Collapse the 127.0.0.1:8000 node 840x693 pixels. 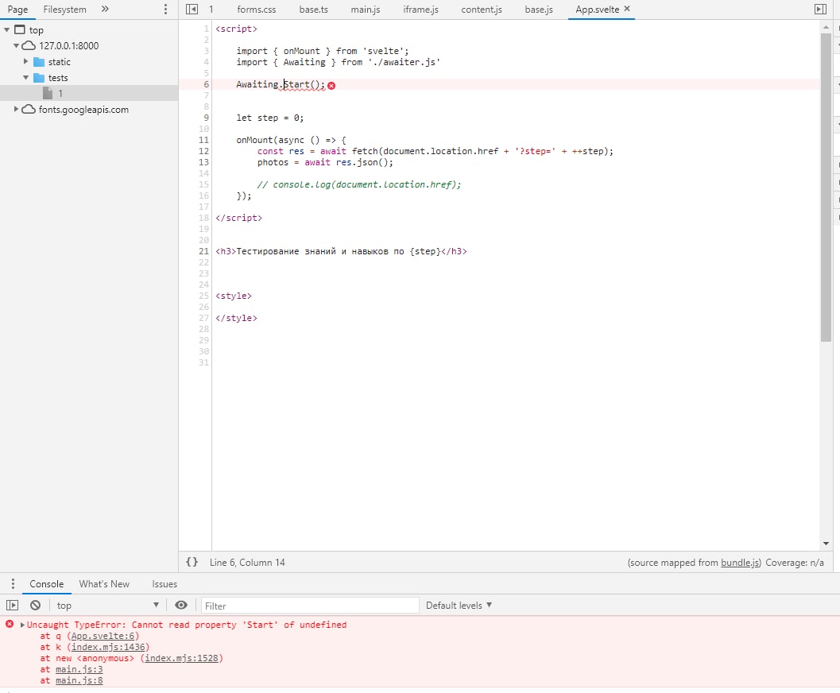pos(16,45)
